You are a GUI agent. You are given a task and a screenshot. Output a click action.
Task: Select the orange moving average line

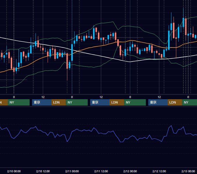(101, 46)
